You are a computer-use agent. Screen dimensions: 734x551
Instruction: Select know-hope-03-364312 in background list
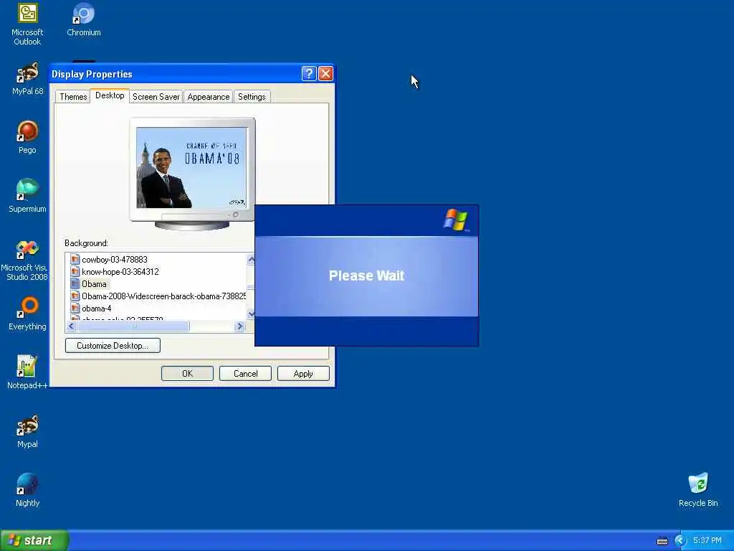(120, 272)
